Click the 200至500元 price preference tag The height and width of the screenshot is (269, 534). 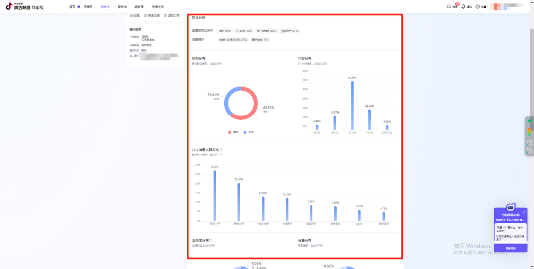[233, 40]
